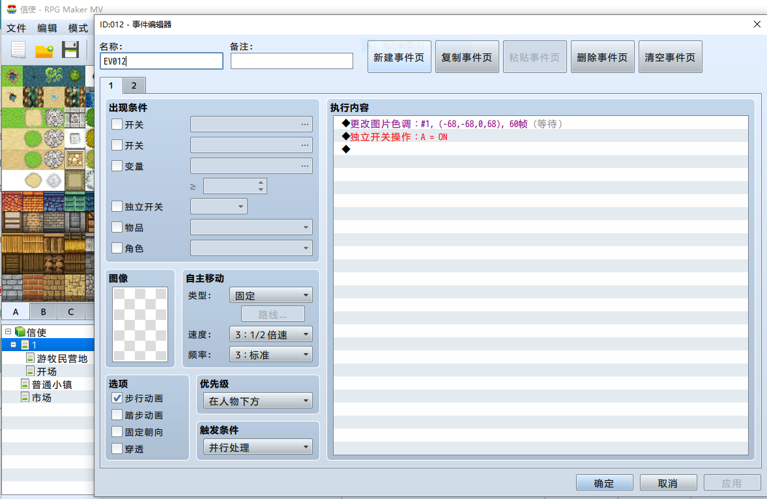
Task: Collapse the 信使 project tree root
Action: click(8, 332)
